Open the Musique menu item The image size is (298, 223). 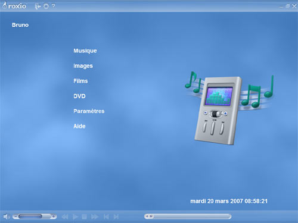coord(85,51)
